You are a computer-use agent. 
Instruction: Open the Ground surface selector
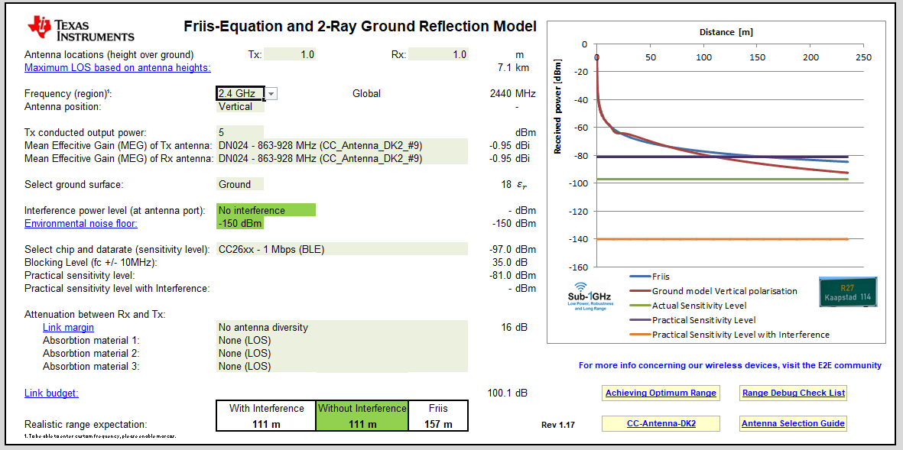point(239,184)
